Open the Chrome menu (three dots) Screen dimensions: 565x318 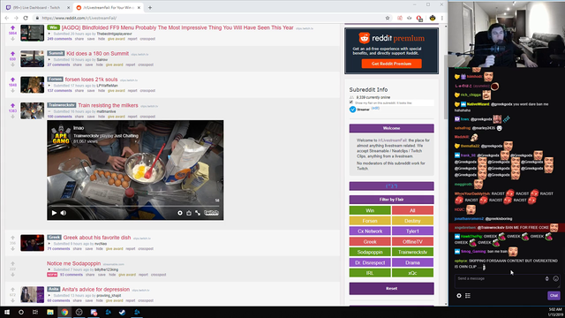[x=442, y=18]
